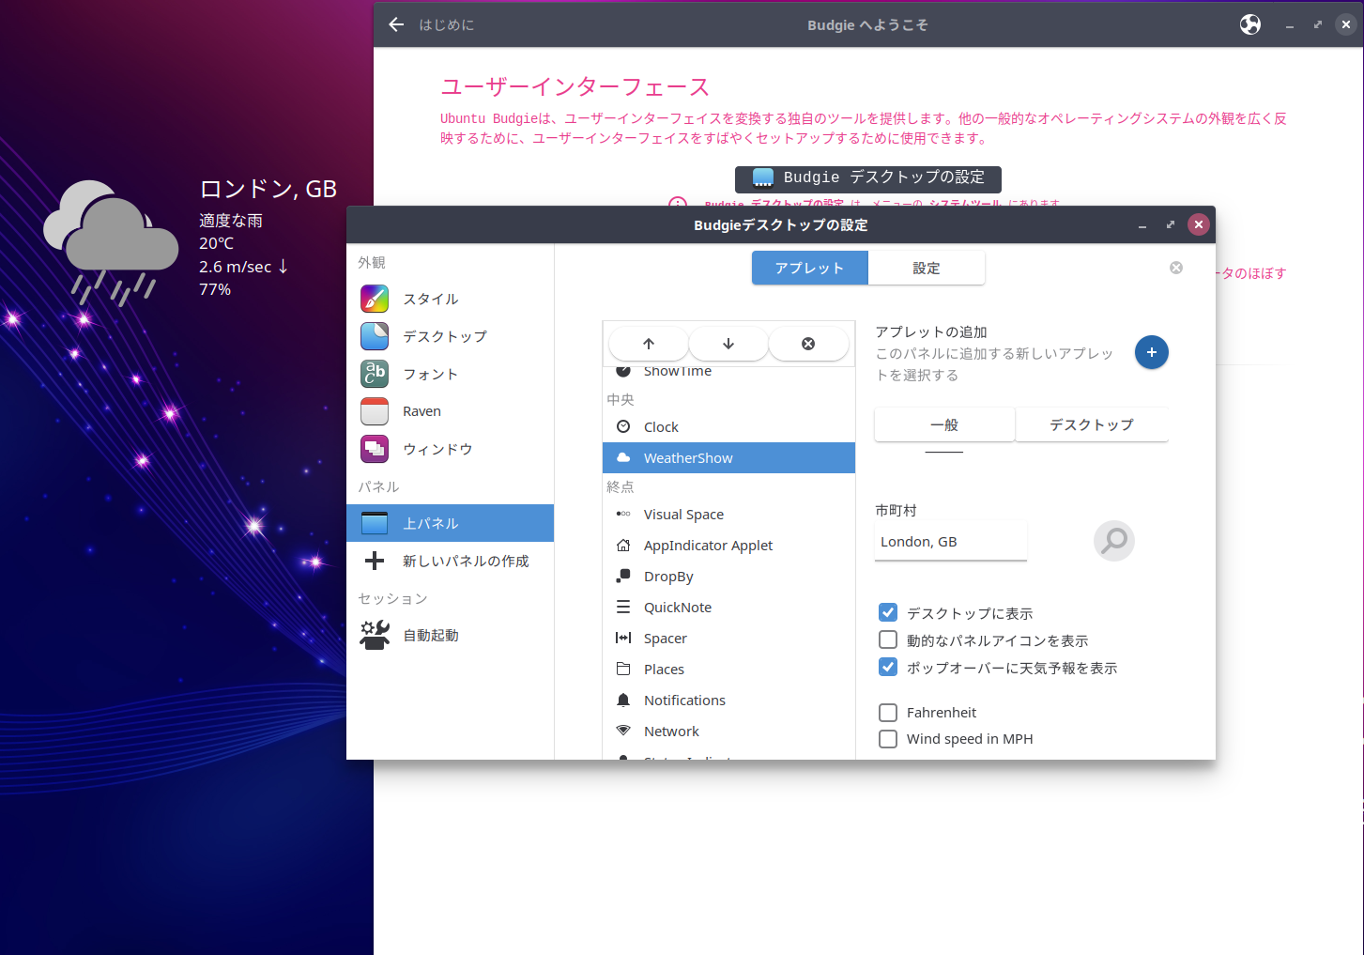This screenshot has height=955, width=1364.
Task: Click the weather cloud icon on the desktop
Action: click(111, 241)
